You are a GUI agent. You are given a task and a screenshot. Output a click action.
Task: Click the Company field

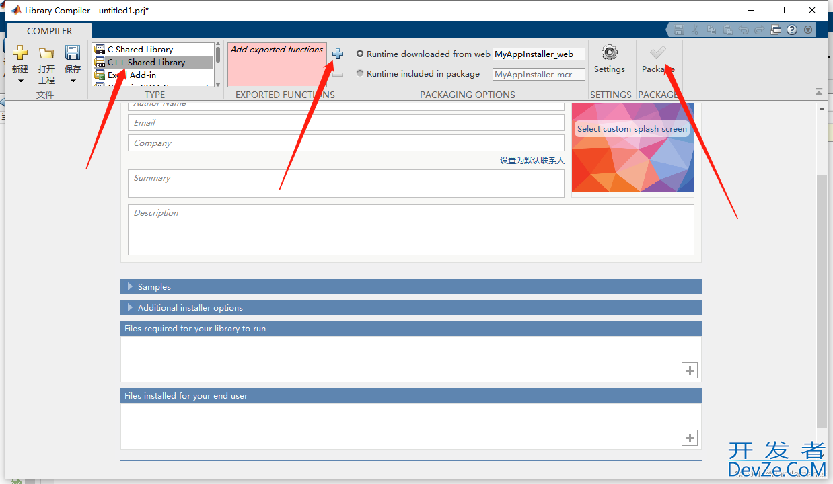(346, 143)
